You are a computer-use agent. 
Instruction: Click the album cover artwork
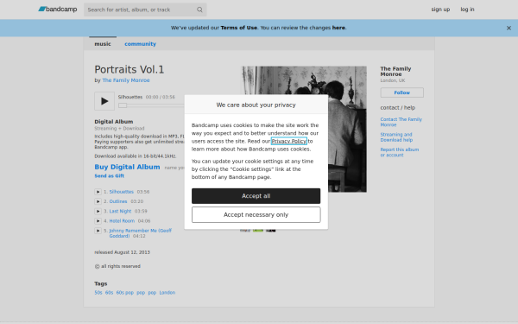tap(304, 129)
